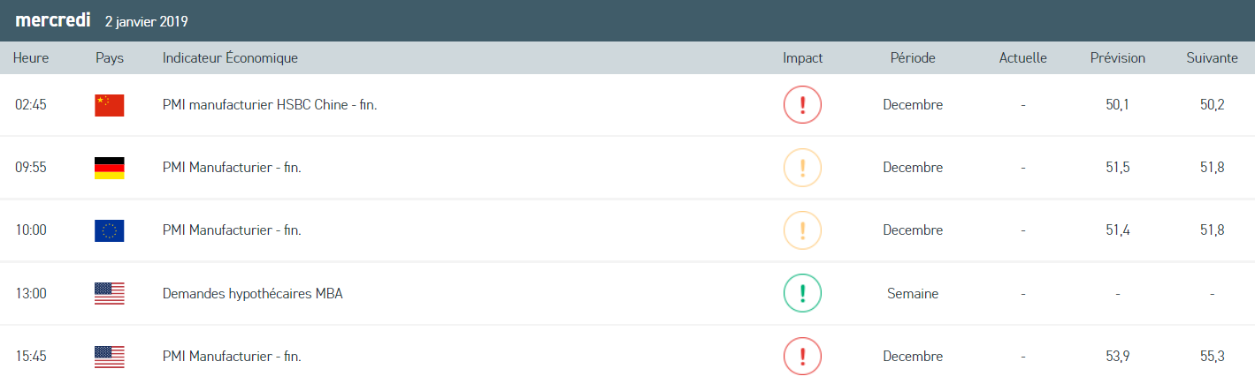Viewport: 1255px width, 384px height.
Task: Click the Indicateur Économique column header
Action: (230, 58)
